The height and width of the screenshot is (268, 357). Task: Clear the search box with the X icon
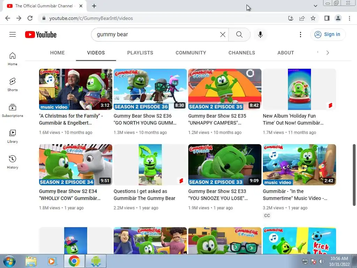click(x=223, y=35)
